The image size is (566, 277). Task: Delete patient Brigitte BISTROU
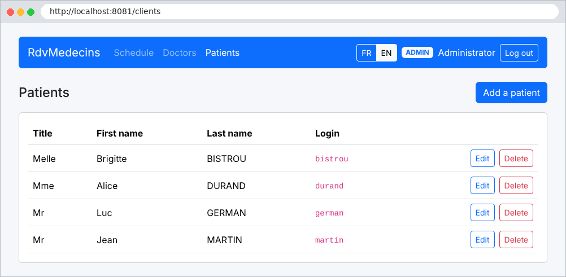(516, 159)
